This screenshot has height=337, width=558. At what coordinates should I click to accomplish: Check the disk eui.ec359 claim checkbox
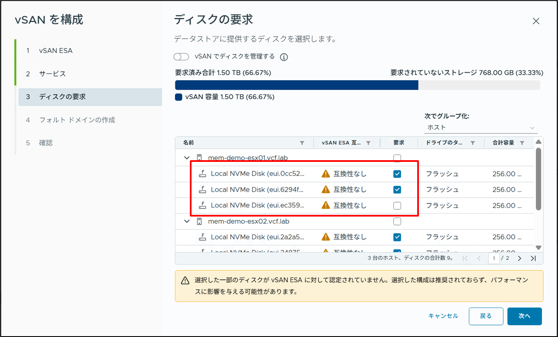398,205
